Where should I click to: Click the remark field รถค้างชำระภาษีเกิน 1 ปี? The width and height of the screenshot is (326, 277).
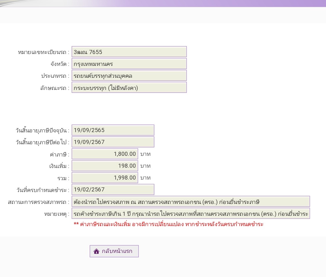tap(191, 213)
